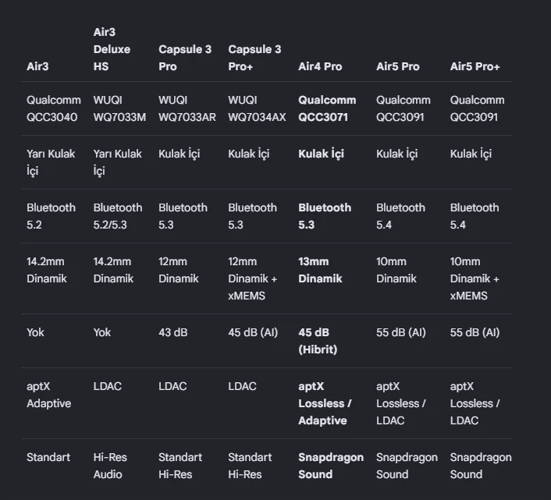Image resolution: width=551 pixels, height=500 pixels.
Task: Click the bold 13mm Dinamik cell
Action: [320, 270]
